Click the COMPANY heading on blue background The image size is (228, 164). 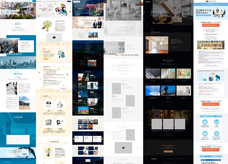18,117
